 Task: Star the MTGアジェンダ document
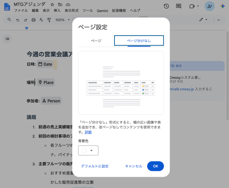tap(52, 5)
